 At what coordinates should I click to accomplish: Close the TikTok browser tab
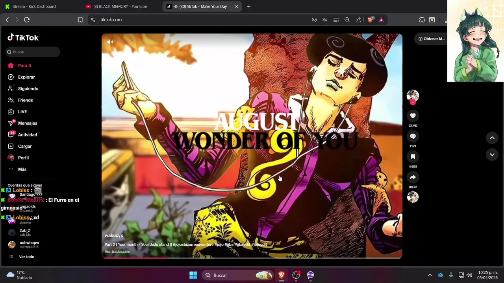pyautogui.click(x=236, y=6)
